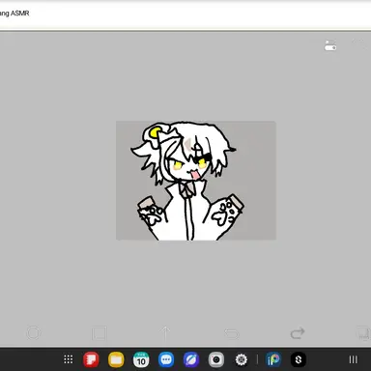Open the red notes app in taskbar
This screenshot has width=371, height=371.
click(x=91, y=359)
